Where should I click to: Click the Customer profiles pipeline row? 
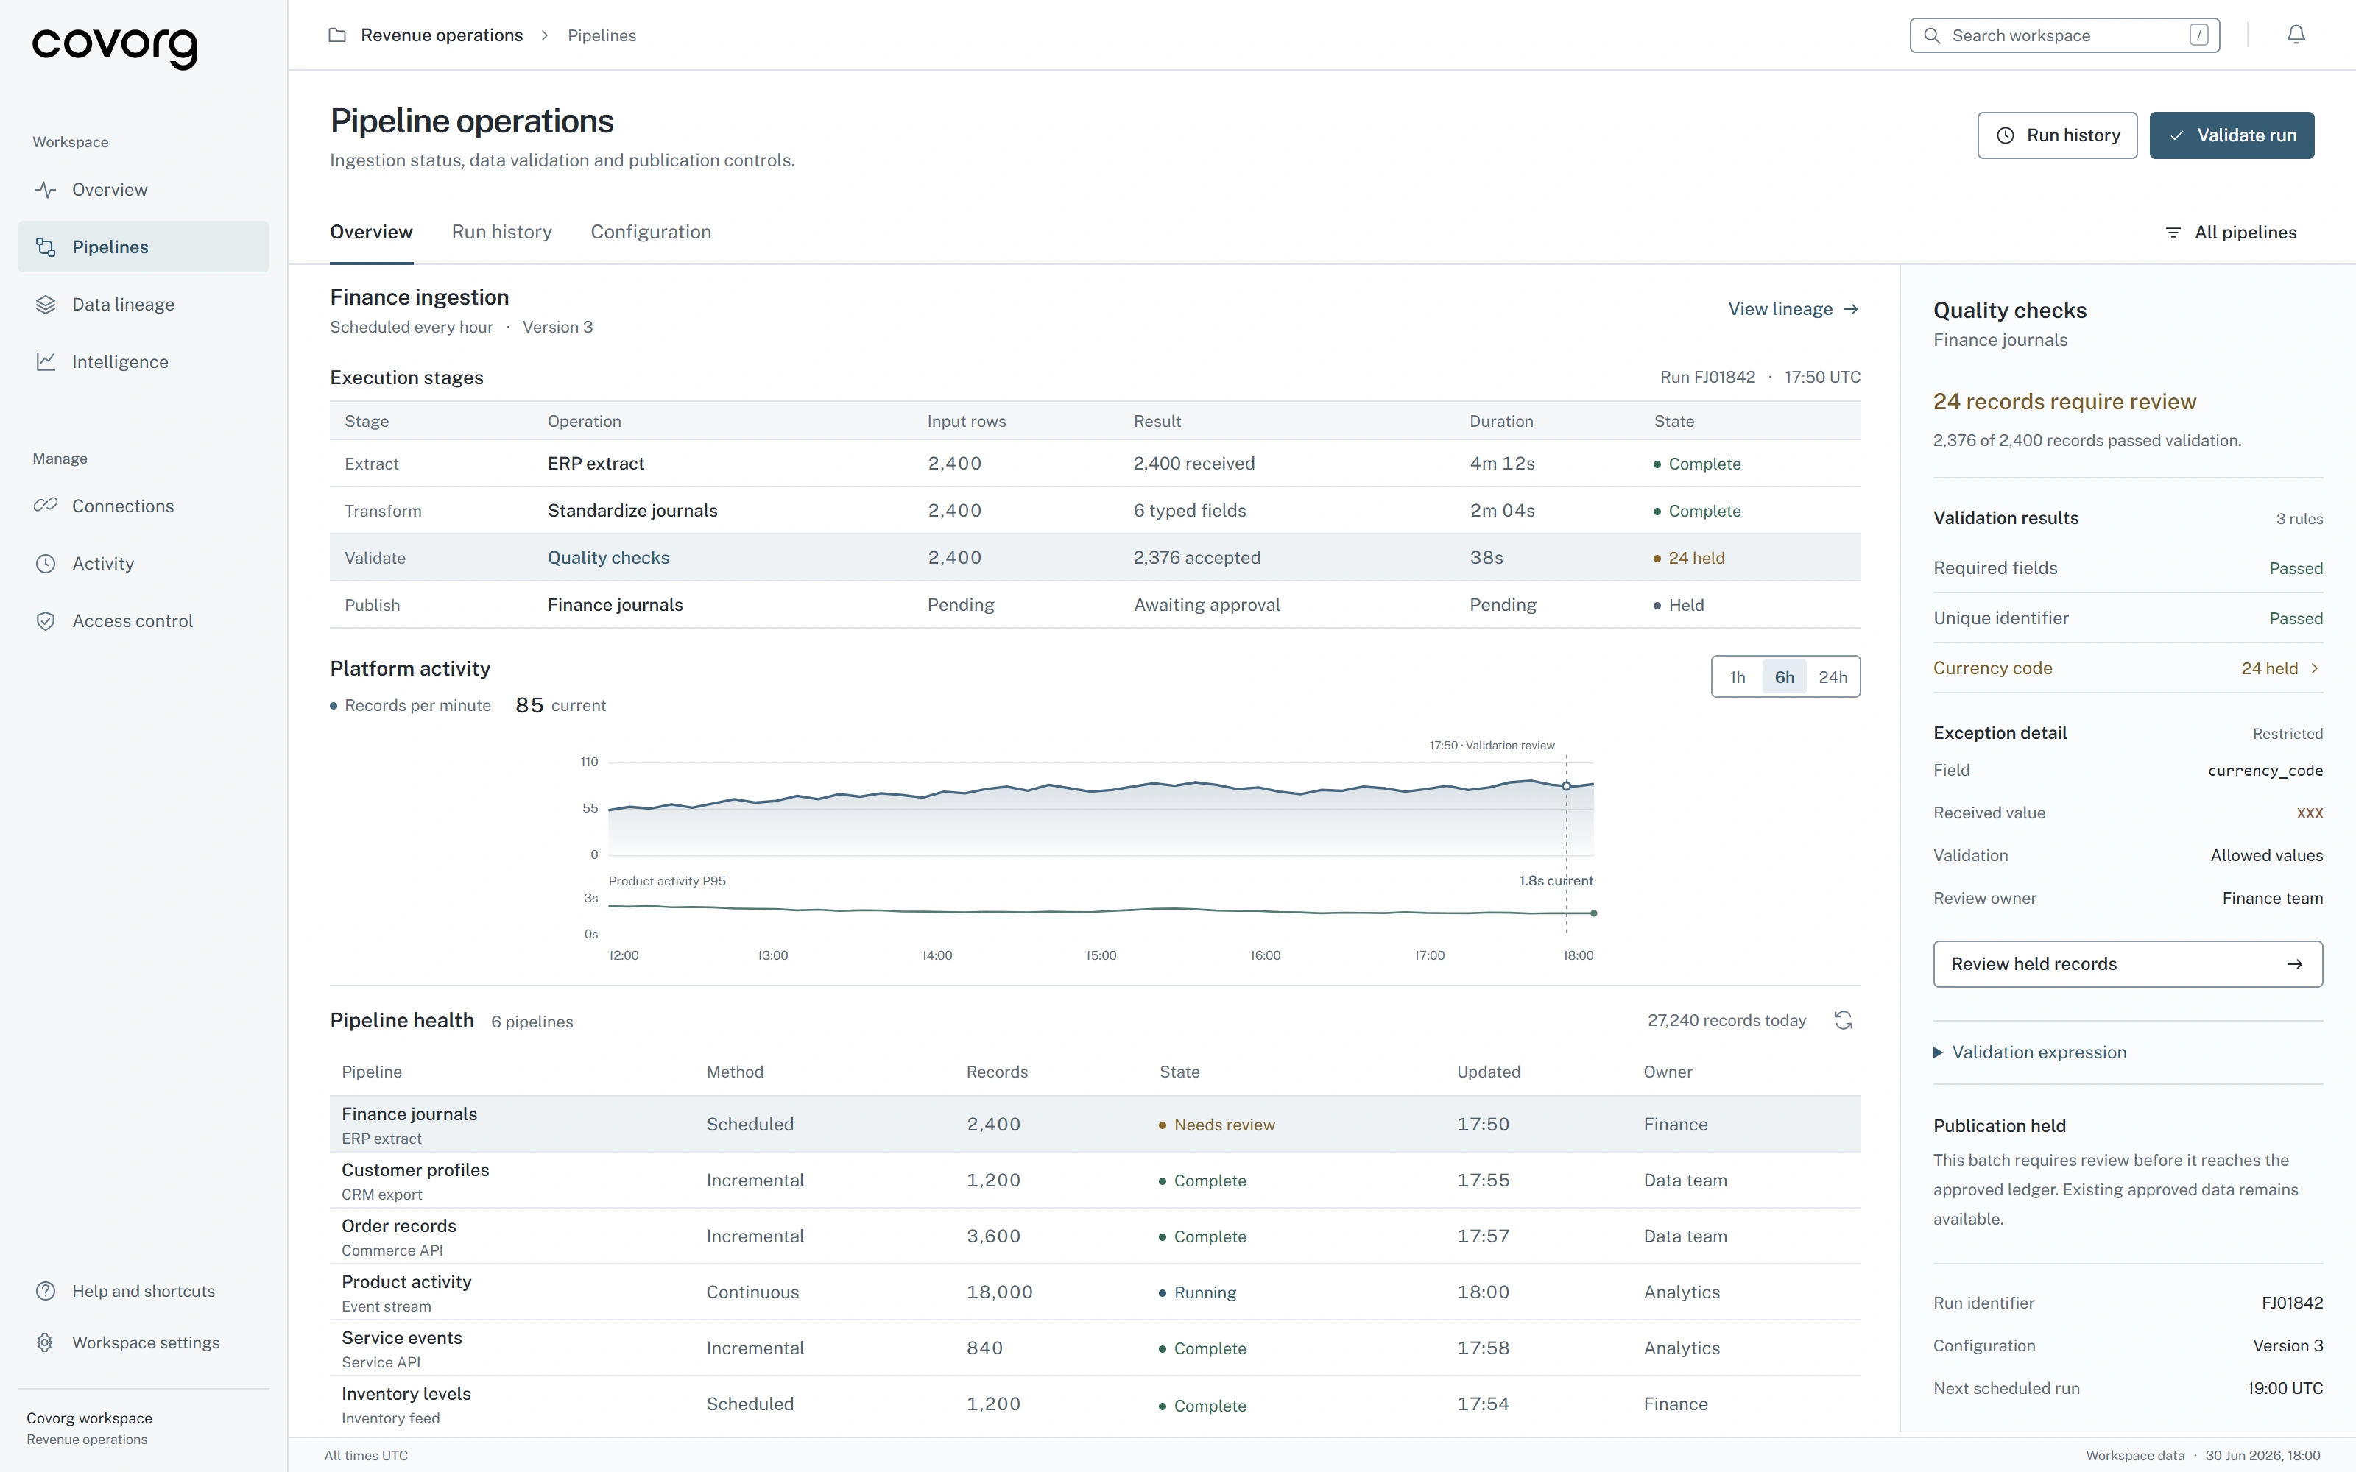1094,1180
